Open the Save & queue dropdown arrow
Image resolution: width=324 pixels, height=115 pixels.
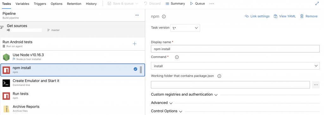[137, 3]
